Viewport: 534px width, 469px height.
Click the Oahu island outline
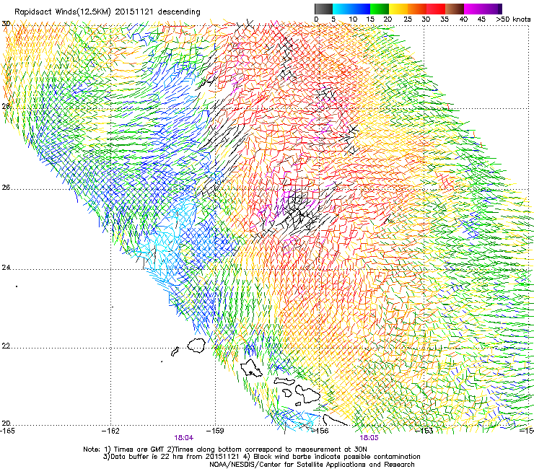[x=251, y=369]
